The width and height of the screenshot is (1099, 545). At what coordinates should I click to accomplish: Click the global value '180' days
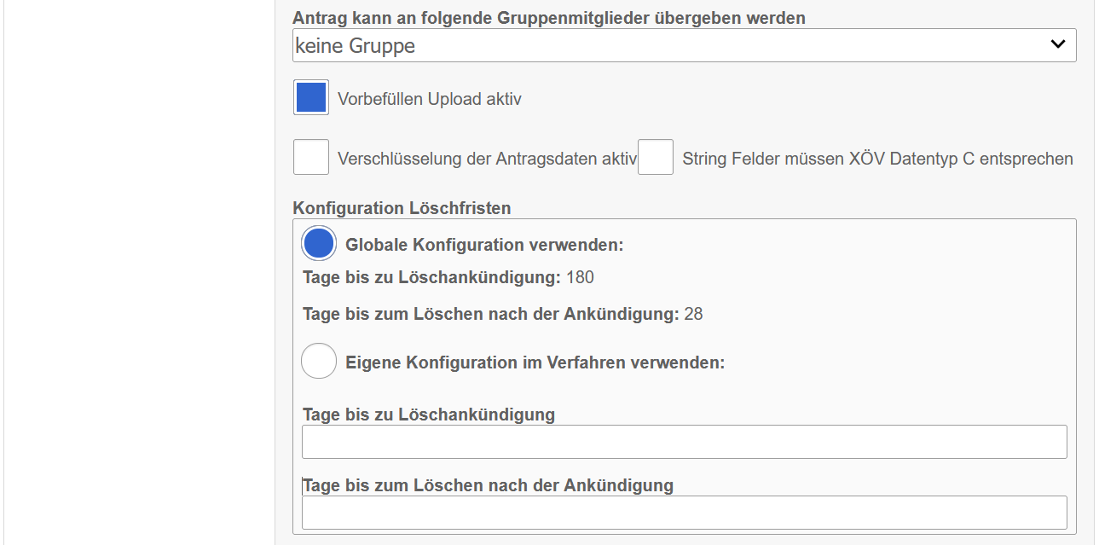click(x=580, y=277)
